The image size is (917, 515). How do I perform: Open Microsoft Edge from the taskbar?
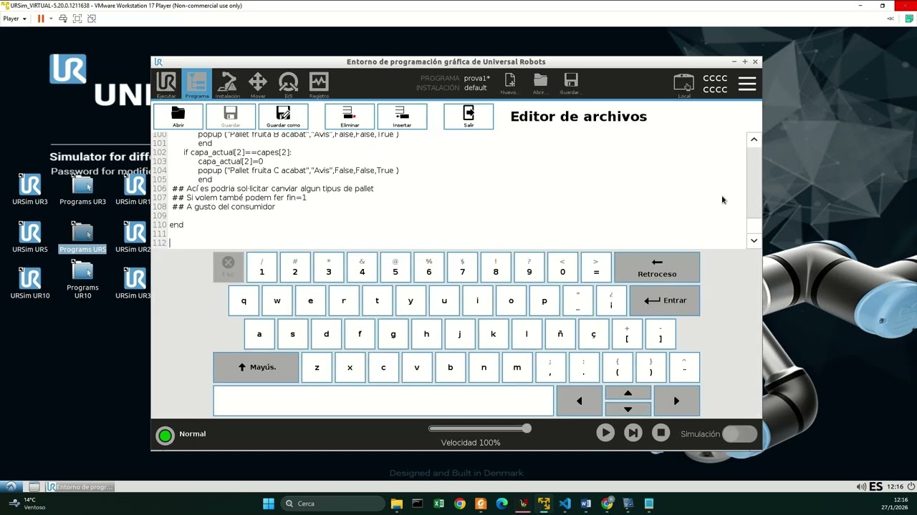pyautogui.click(x=501, y=504)
